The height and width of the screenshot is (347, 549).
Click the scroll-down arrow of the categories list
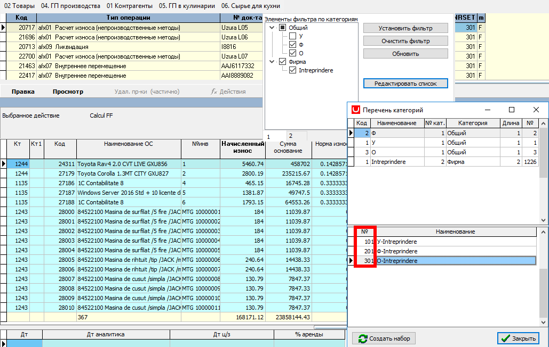(543, 220)
